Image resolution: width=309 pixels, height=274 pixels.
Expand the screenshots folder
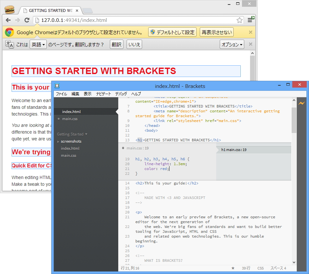[x=58, y=141]
